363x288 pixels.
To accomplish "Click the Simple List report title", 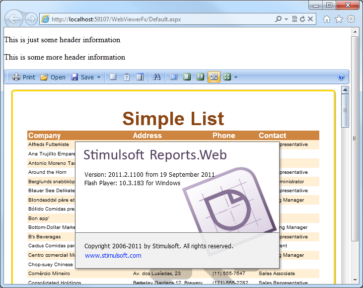I will (x=173, y=119).
